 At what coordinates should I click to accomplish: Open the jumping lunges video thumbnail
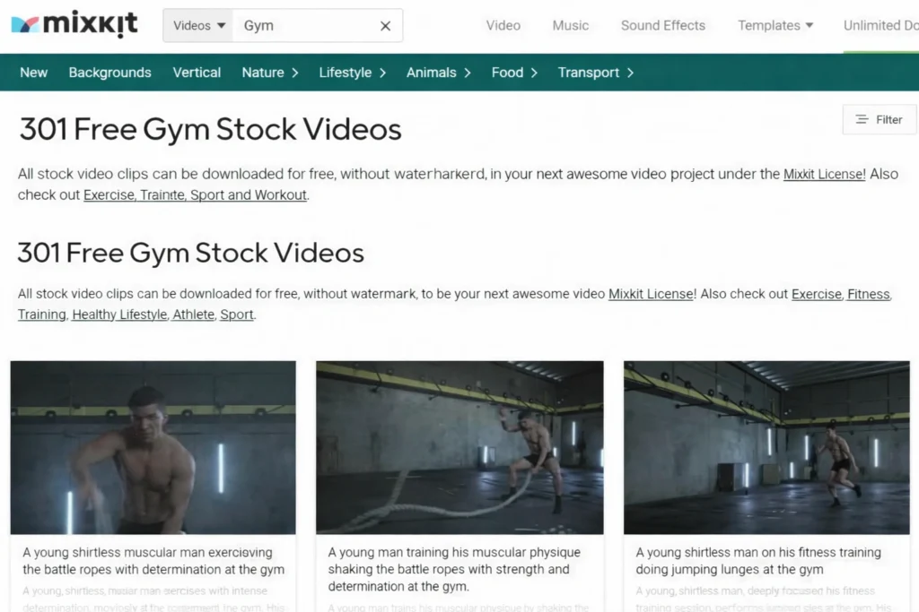click(x=766, y=447)
